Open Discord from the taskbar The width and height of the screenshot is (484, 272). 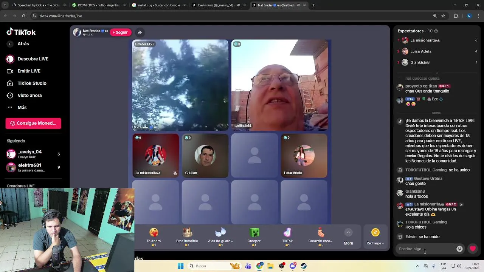[293, 266]
